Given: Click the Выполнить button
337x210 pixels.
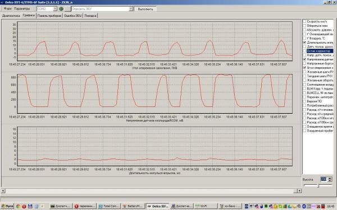Looking at the screenshot, I should tap(145, 9).
